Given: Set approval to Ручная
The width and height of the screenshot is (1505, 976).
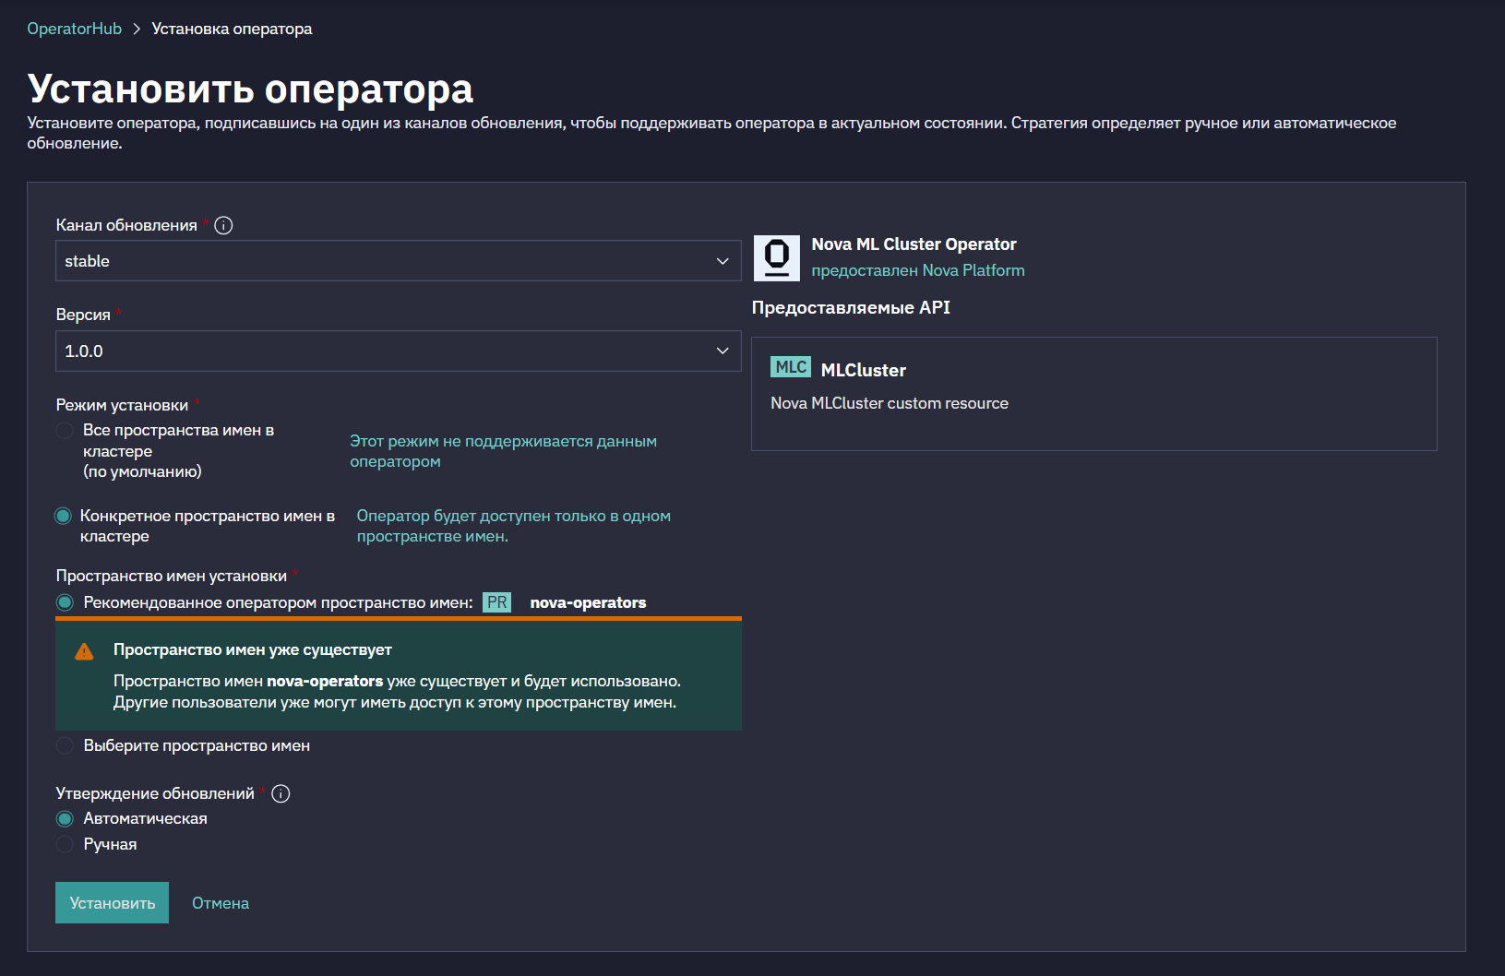Looking at the screenshot, I should (x=65, y=844).
